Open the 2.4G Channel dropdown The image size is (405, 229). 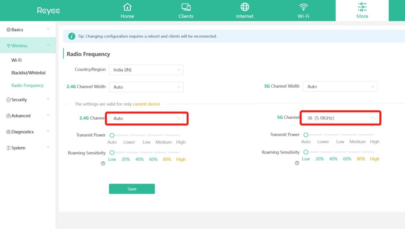pos(146,118)
